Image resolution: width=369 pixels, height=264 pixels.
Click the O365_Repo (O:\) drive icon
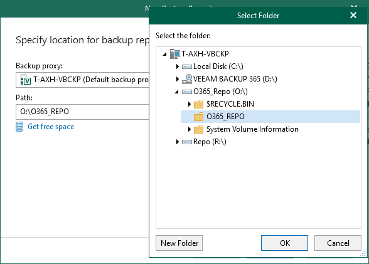[x=187, y=92]
